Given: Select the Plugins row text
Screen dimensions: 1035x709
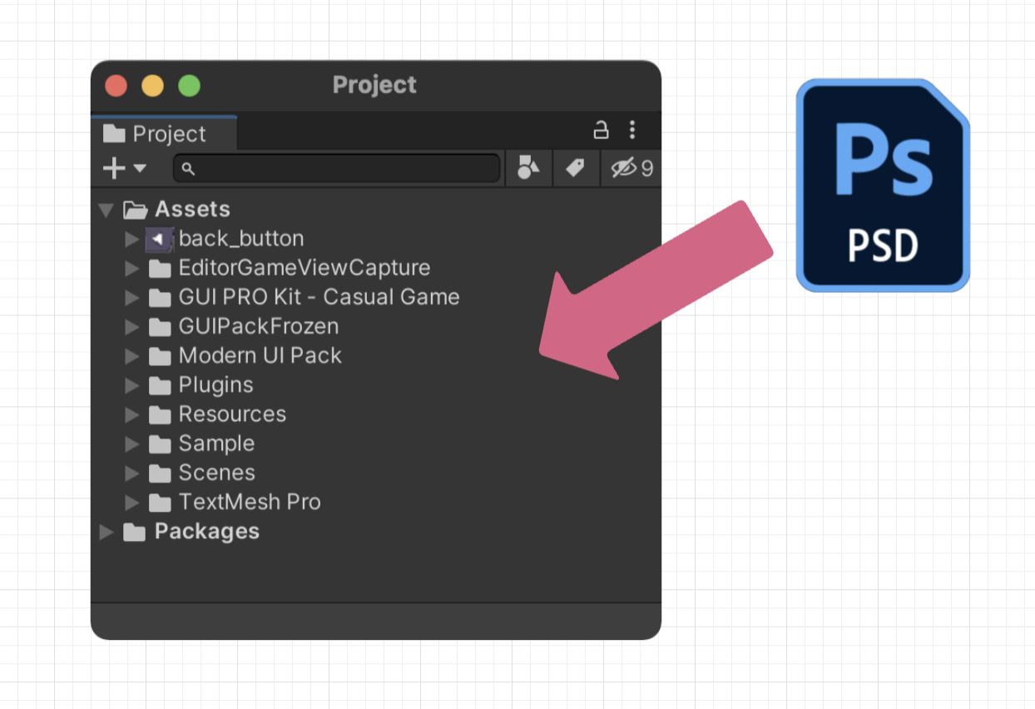Looking at the screenshot, I should pos(215,385).
